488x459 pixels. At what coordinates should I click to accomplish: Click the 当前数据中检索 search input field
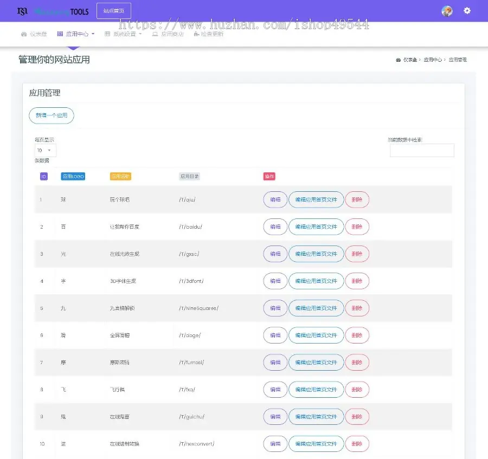[x=422, y=150]
